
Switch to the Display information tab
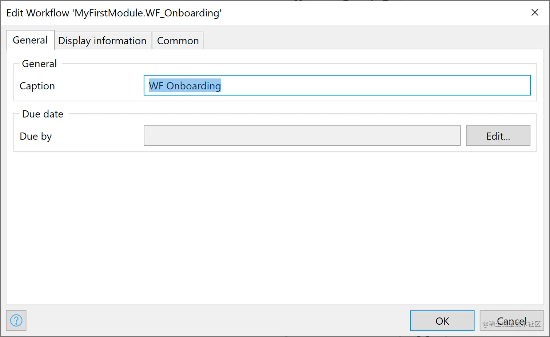102,41
